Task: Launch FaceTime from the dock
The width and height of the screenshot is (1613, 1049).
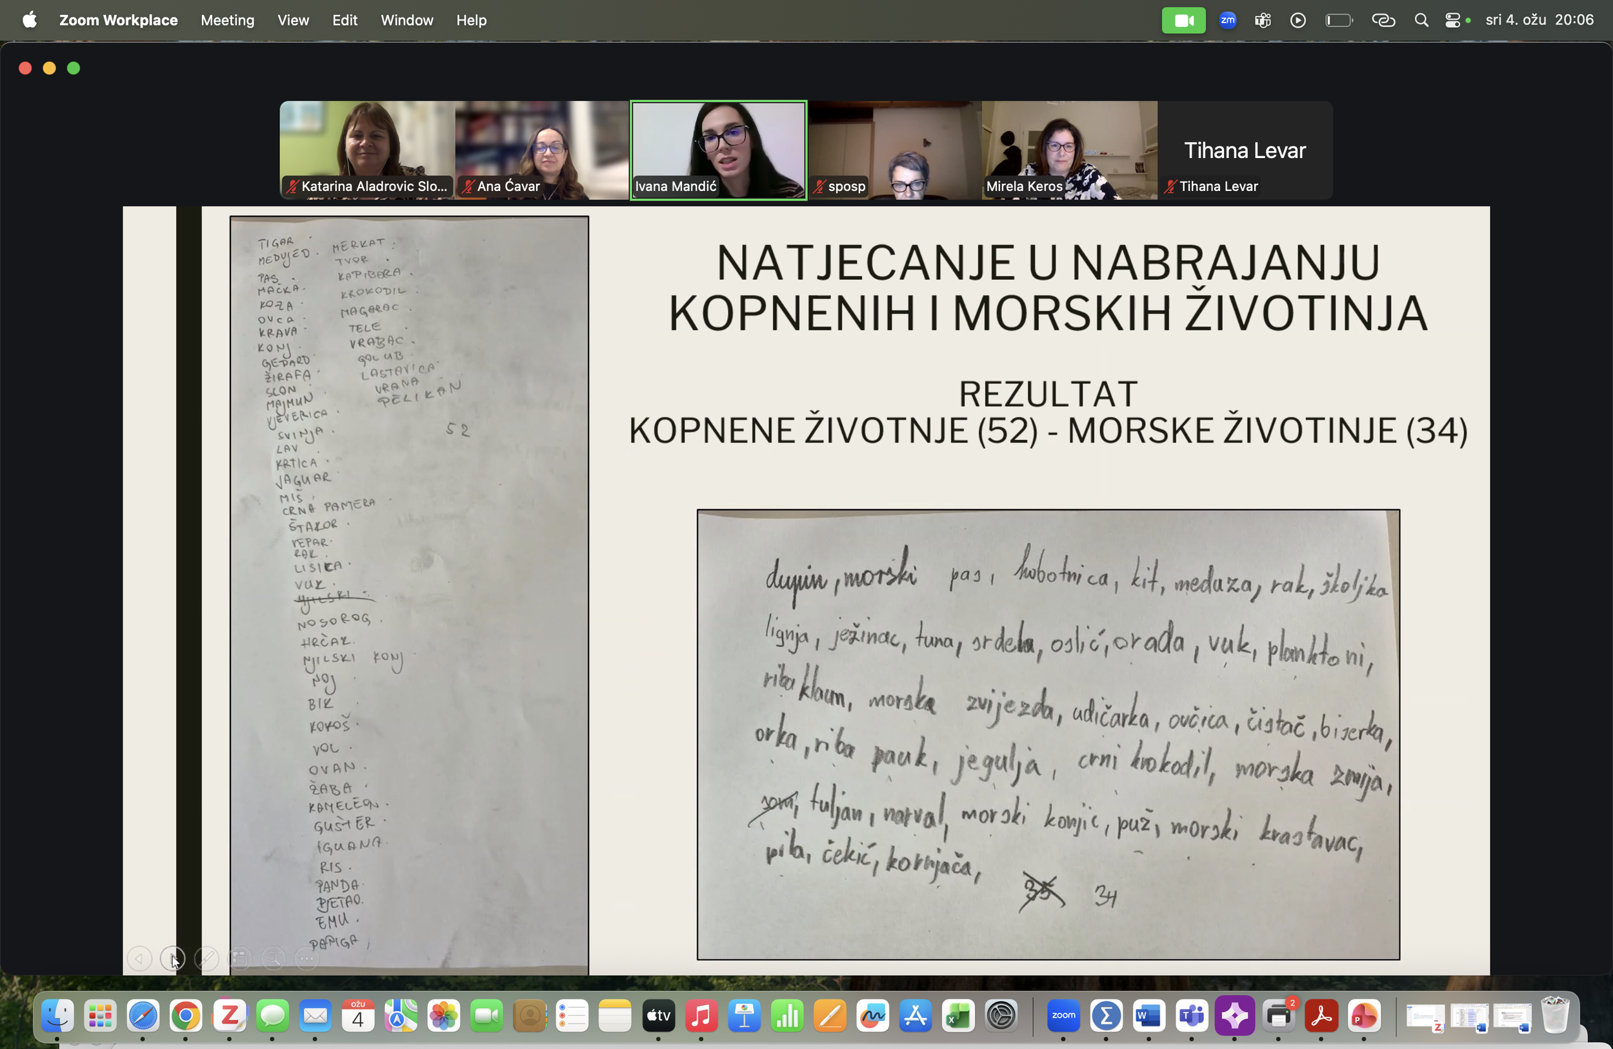Action: (486, 1016)
